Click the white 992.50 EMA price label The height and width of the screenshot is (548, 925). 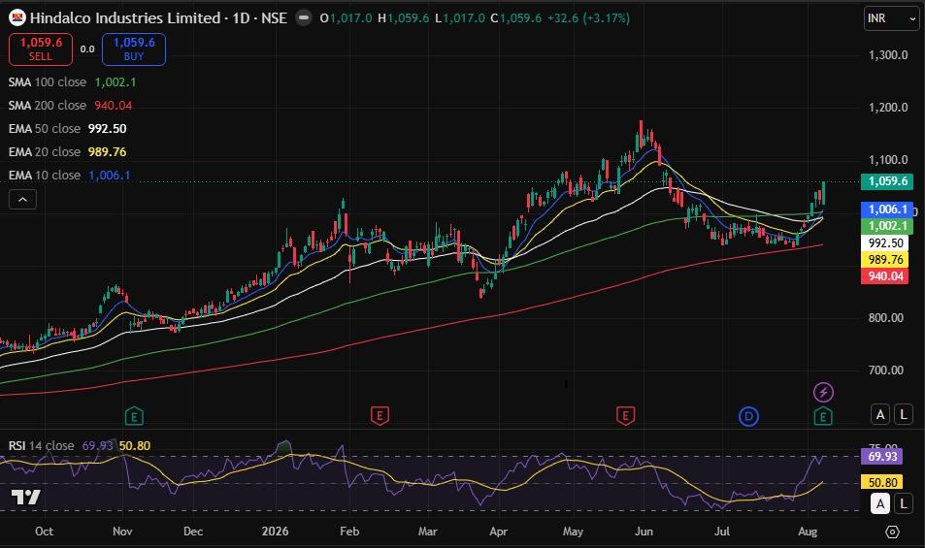pos(885,242)
